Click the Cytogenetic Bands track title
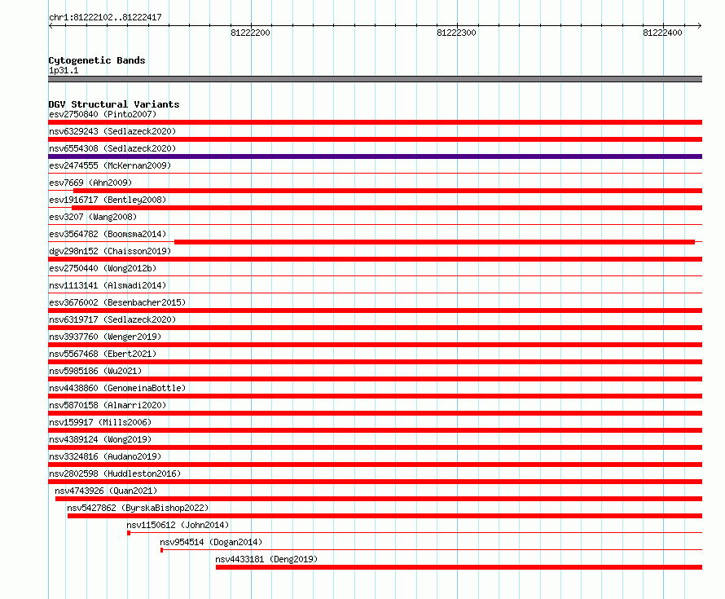This screenshot has height=599, width=725. point(97,60)
